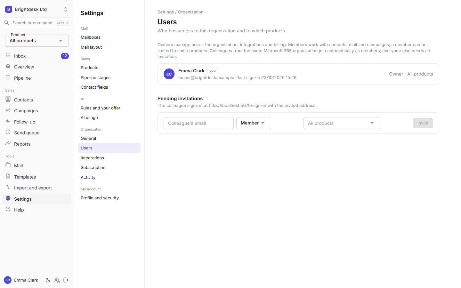Open the Contacts icon
Viewport: 461px width, 288px height.
pos(8,99)
